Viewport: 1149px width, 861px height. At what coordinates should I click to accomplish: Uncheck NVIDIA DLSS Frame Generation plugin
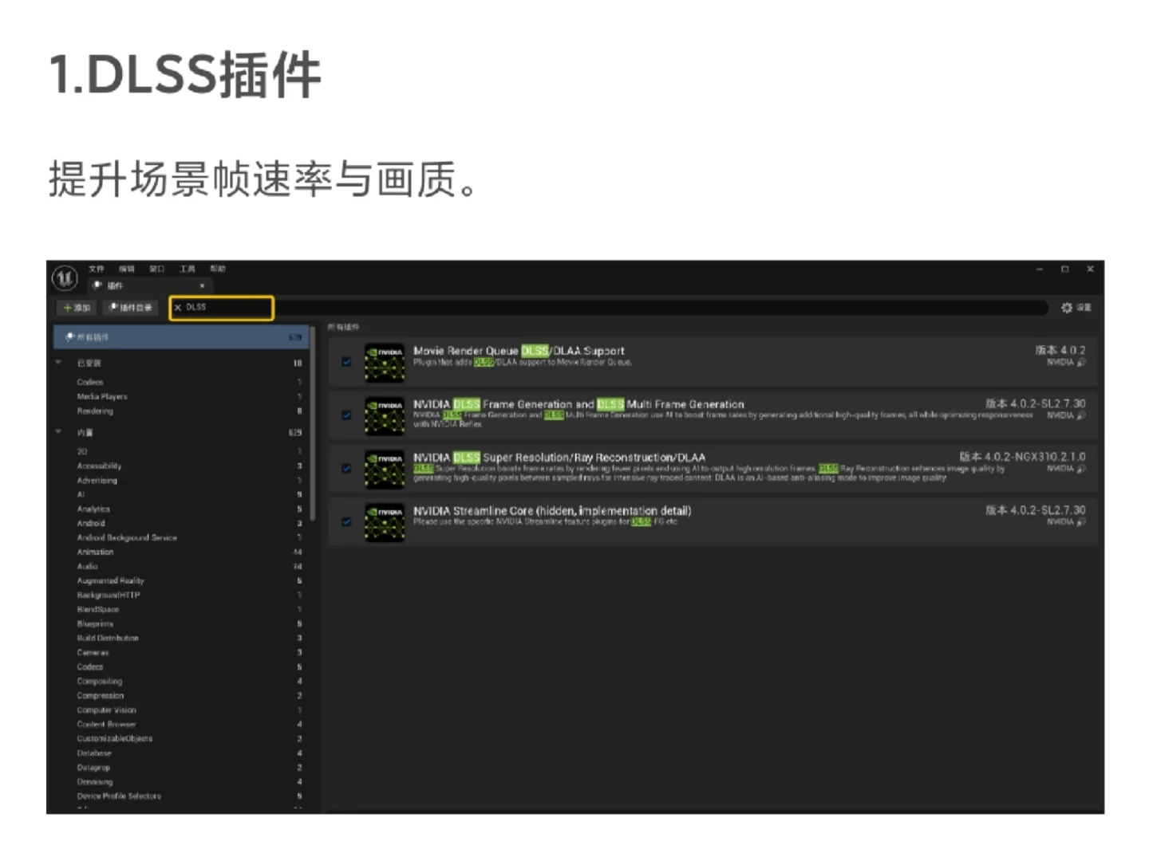(346, 415)
